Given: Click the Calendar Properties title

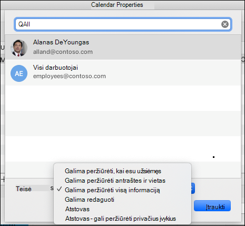Looking at the screenshot, I should 117,5.
